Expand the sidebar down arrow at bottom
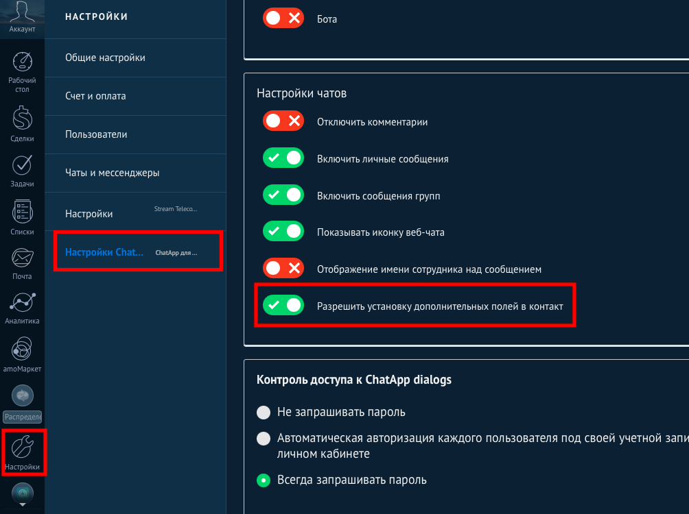 pos(23,504)
